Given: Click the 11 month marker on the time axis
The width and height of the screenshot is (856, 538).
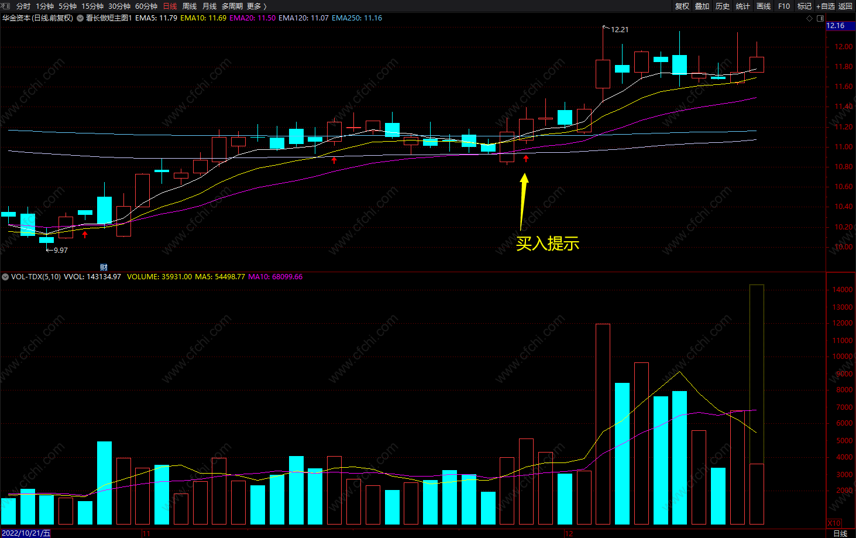Looking at the screenshot, I should point(146,533).
